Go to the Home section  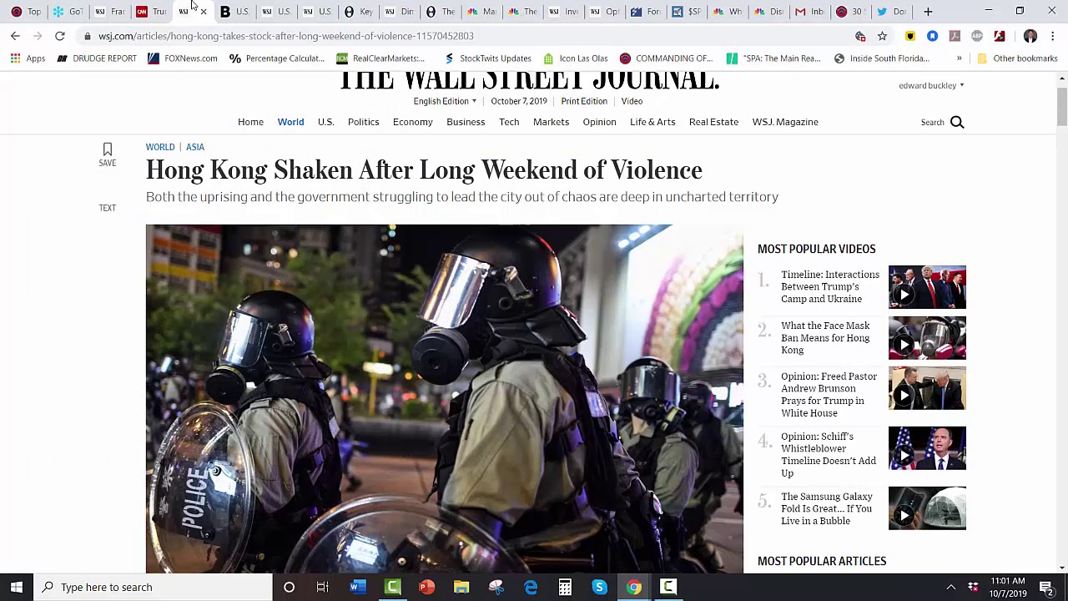(x=250, y=122)
